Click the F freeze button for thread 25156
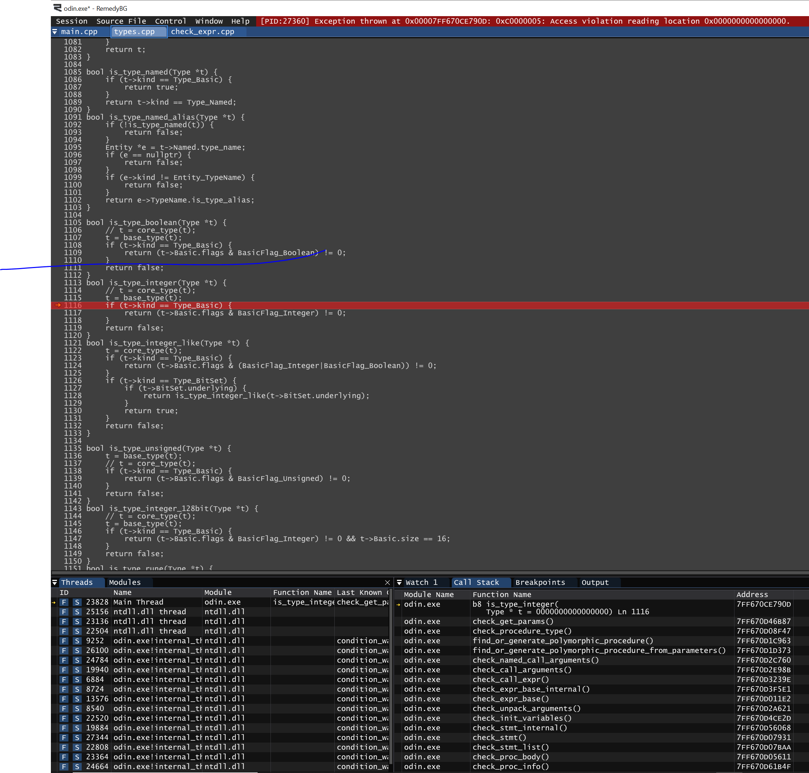 coord(64,612)
